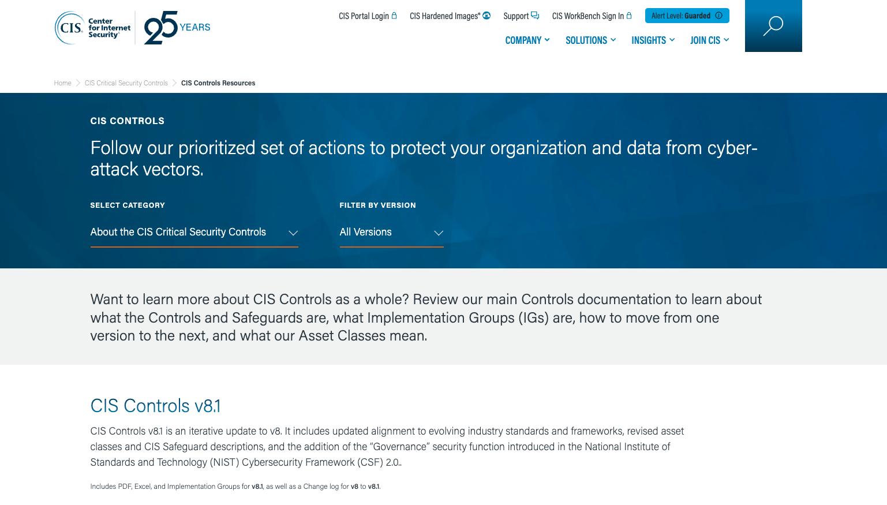Click CIS CONTROLS banner label

pos(127,121)
